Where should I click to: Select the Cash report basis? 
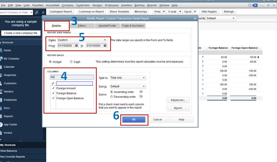(71, 62)
